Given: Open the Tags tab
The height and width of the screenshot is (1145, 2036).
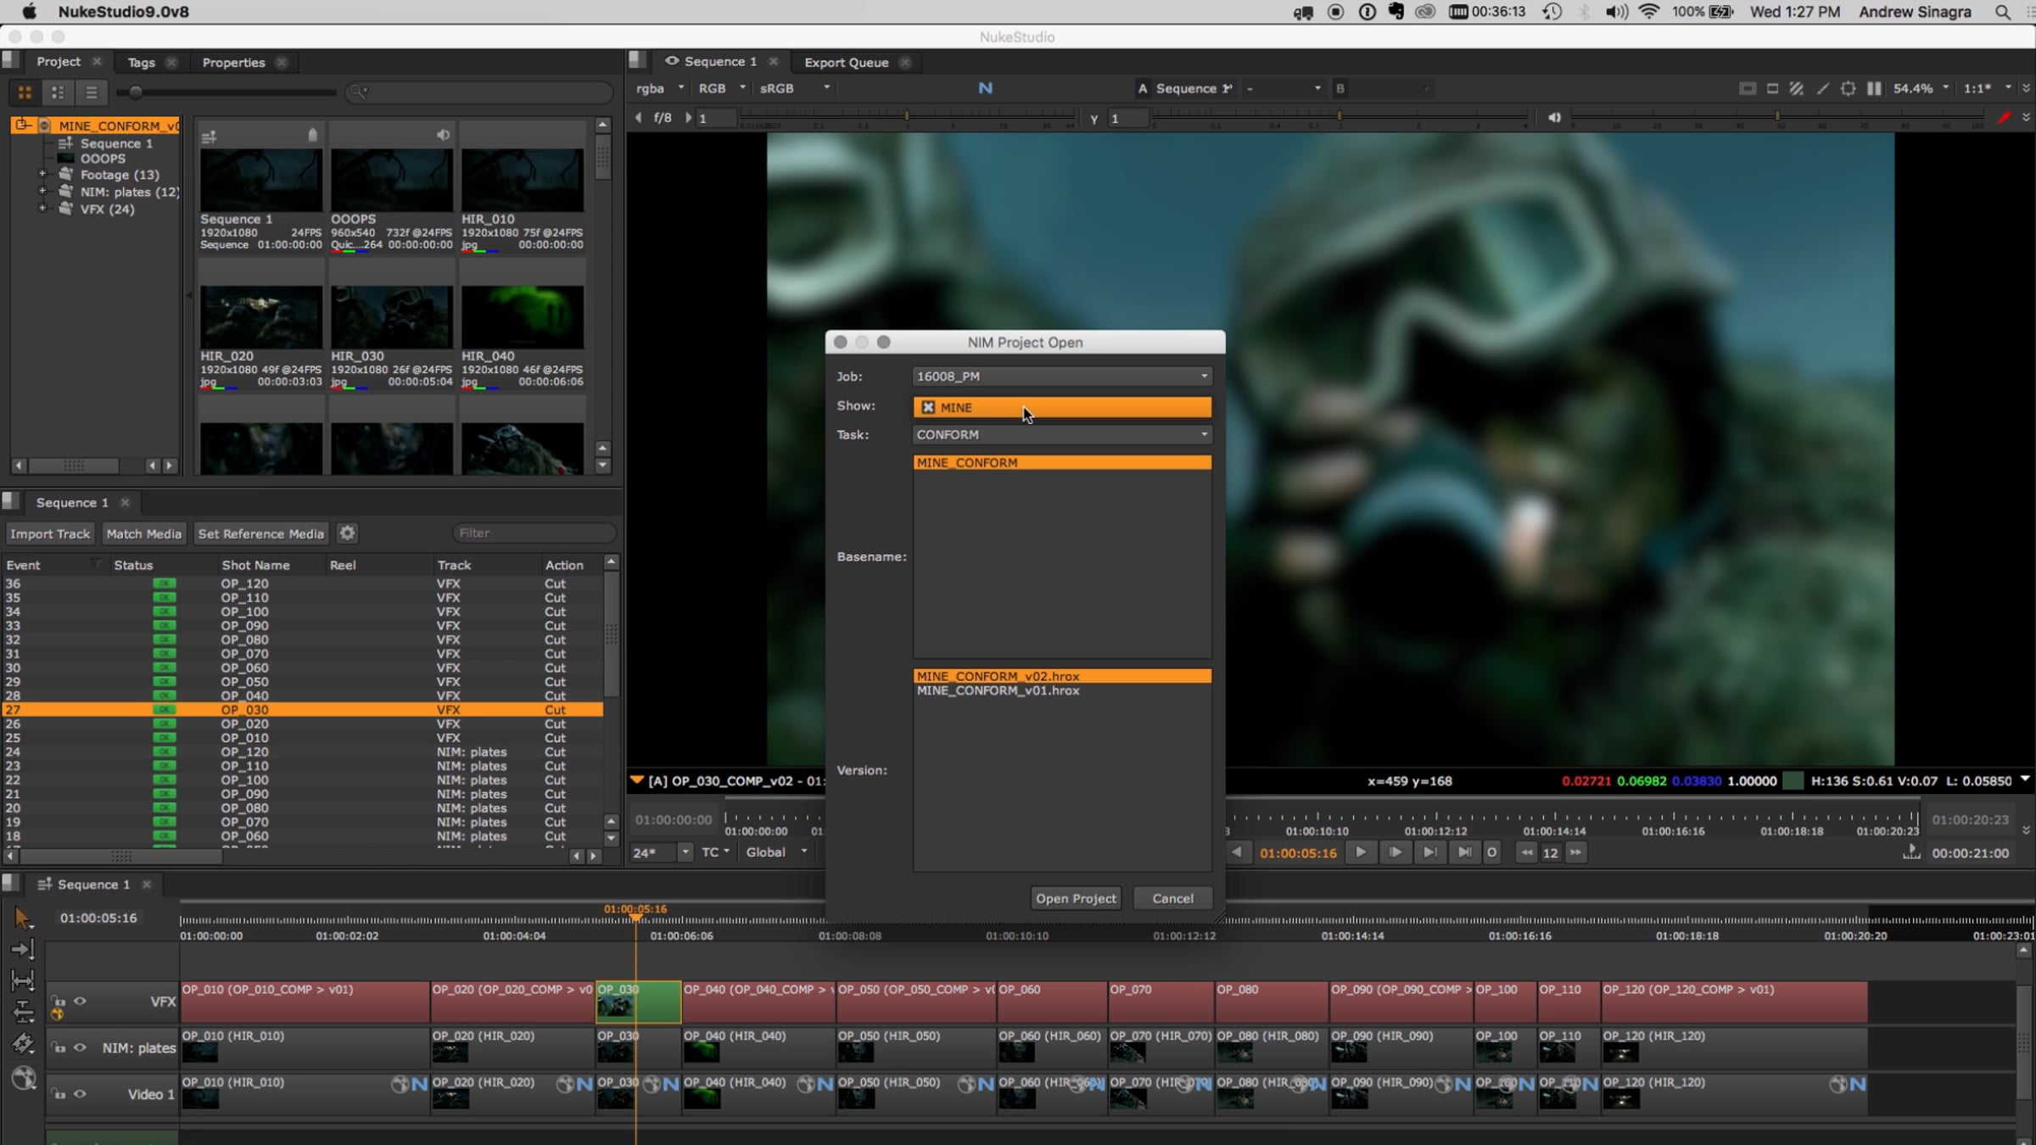Looking at the screenshot, I should (x=141, y=62).
